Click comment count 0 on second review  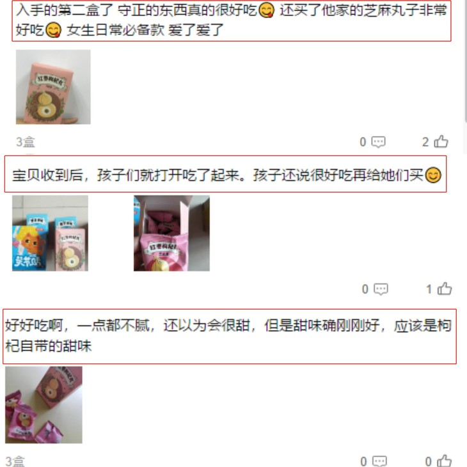click(365, 289)
